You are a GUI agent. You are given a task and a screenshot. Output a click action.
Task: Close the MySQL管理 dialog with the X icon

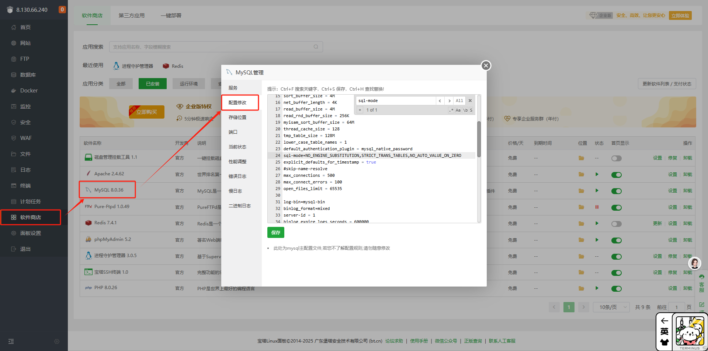pos(486,66)
